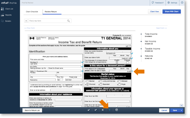Click the Total Income summary entry

[x=151, y=35]
